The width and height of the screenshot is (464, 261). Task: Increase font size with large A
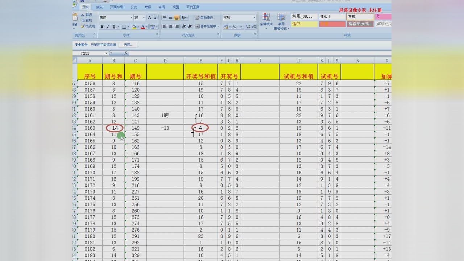[150, 17]
